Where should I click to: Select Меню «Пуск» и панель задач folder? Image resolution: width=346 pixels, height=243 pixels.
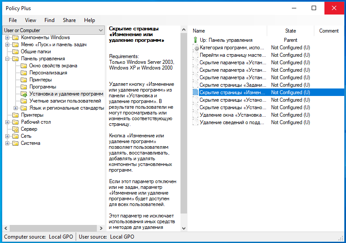(x=54, y=44)
